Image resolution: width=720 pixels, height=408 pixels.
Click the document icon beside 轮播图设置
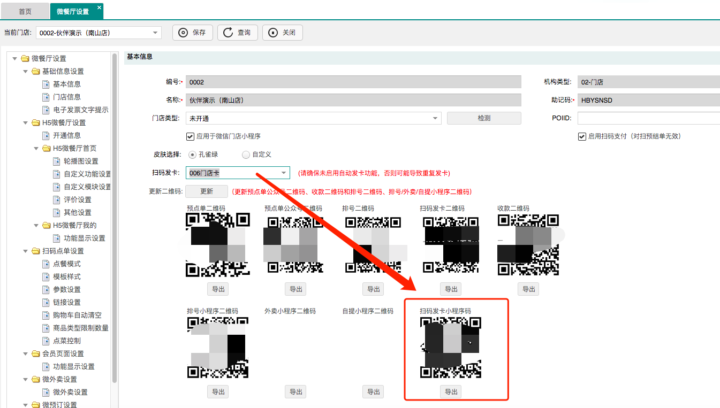57,161
